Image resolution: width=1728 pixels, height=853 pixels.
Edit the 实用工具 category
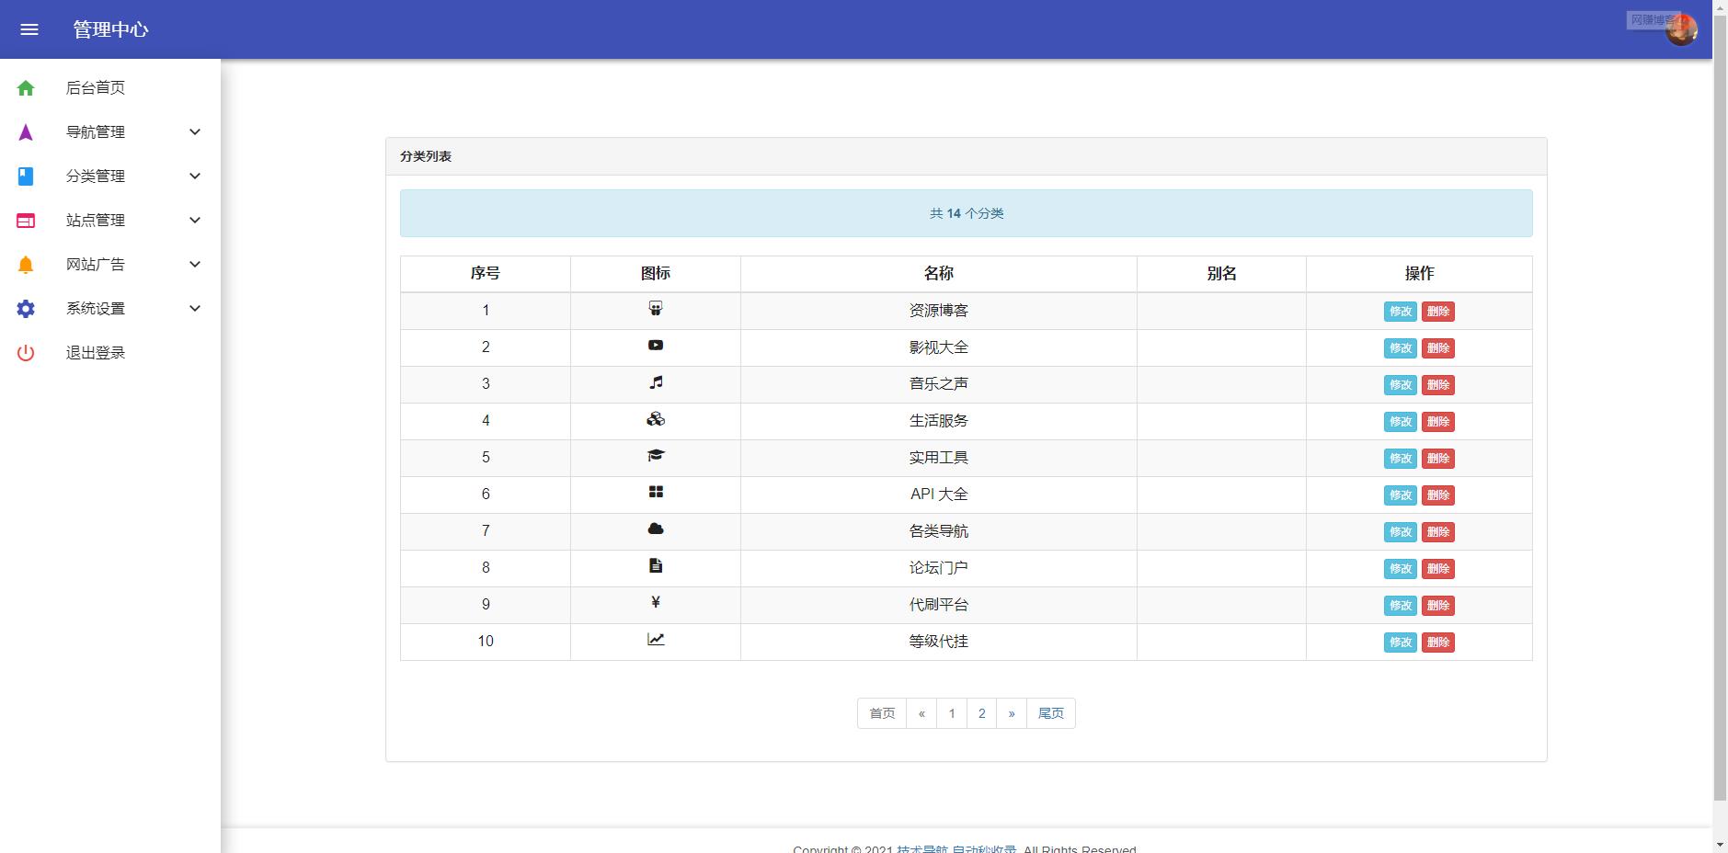coord(1401,459)
